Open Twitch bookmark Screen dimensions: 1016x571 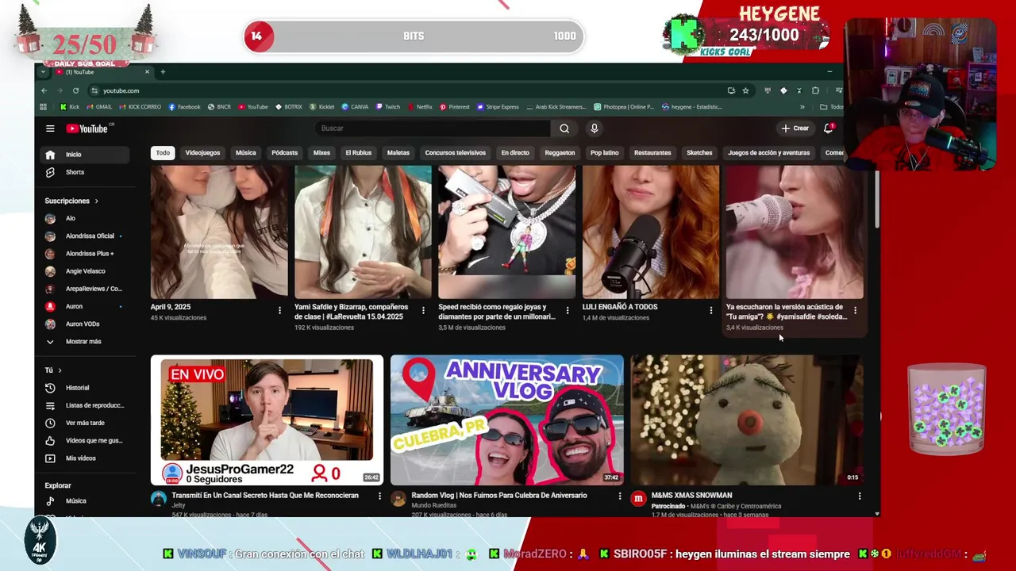click(388, 107)
